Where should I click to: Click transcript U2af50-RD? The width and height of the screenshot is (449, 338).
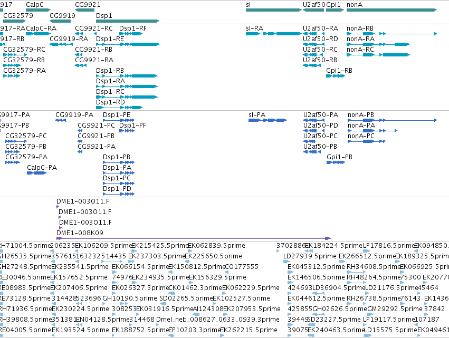click(313, 44)
